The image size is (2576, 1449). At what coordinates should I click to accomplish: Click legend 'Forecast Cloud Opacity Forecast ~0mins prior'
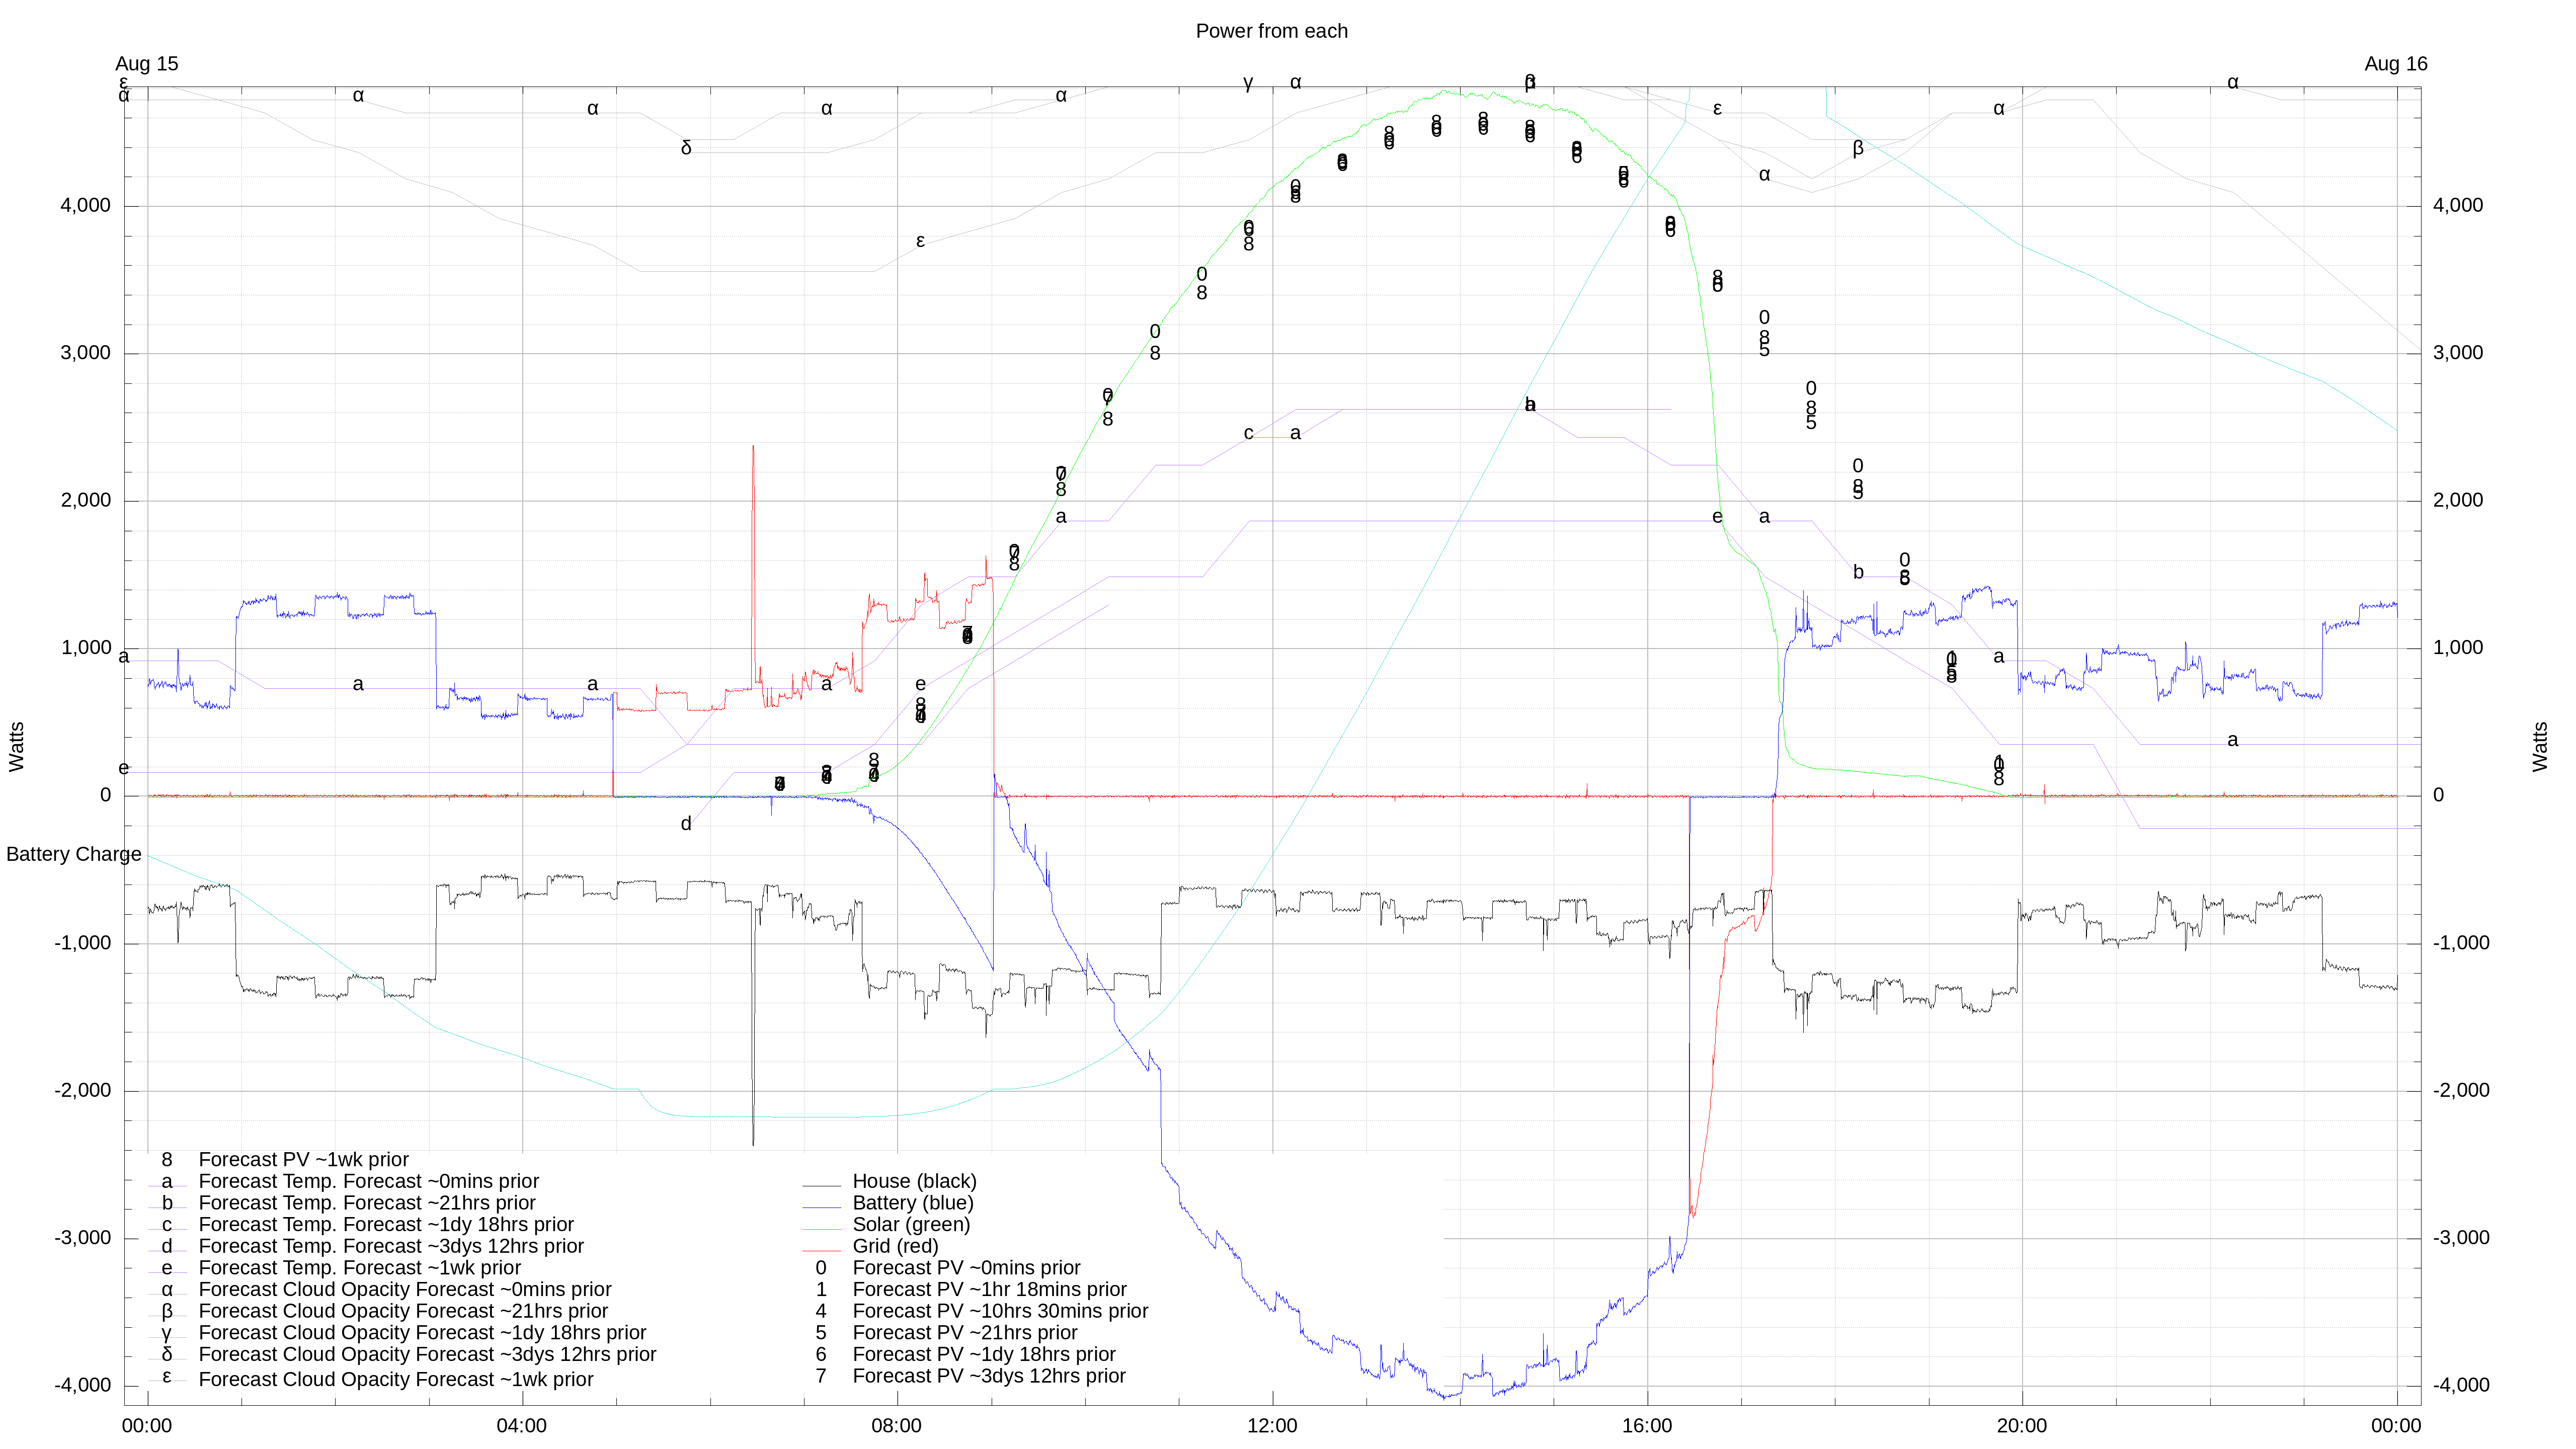tap(405, 1290)
